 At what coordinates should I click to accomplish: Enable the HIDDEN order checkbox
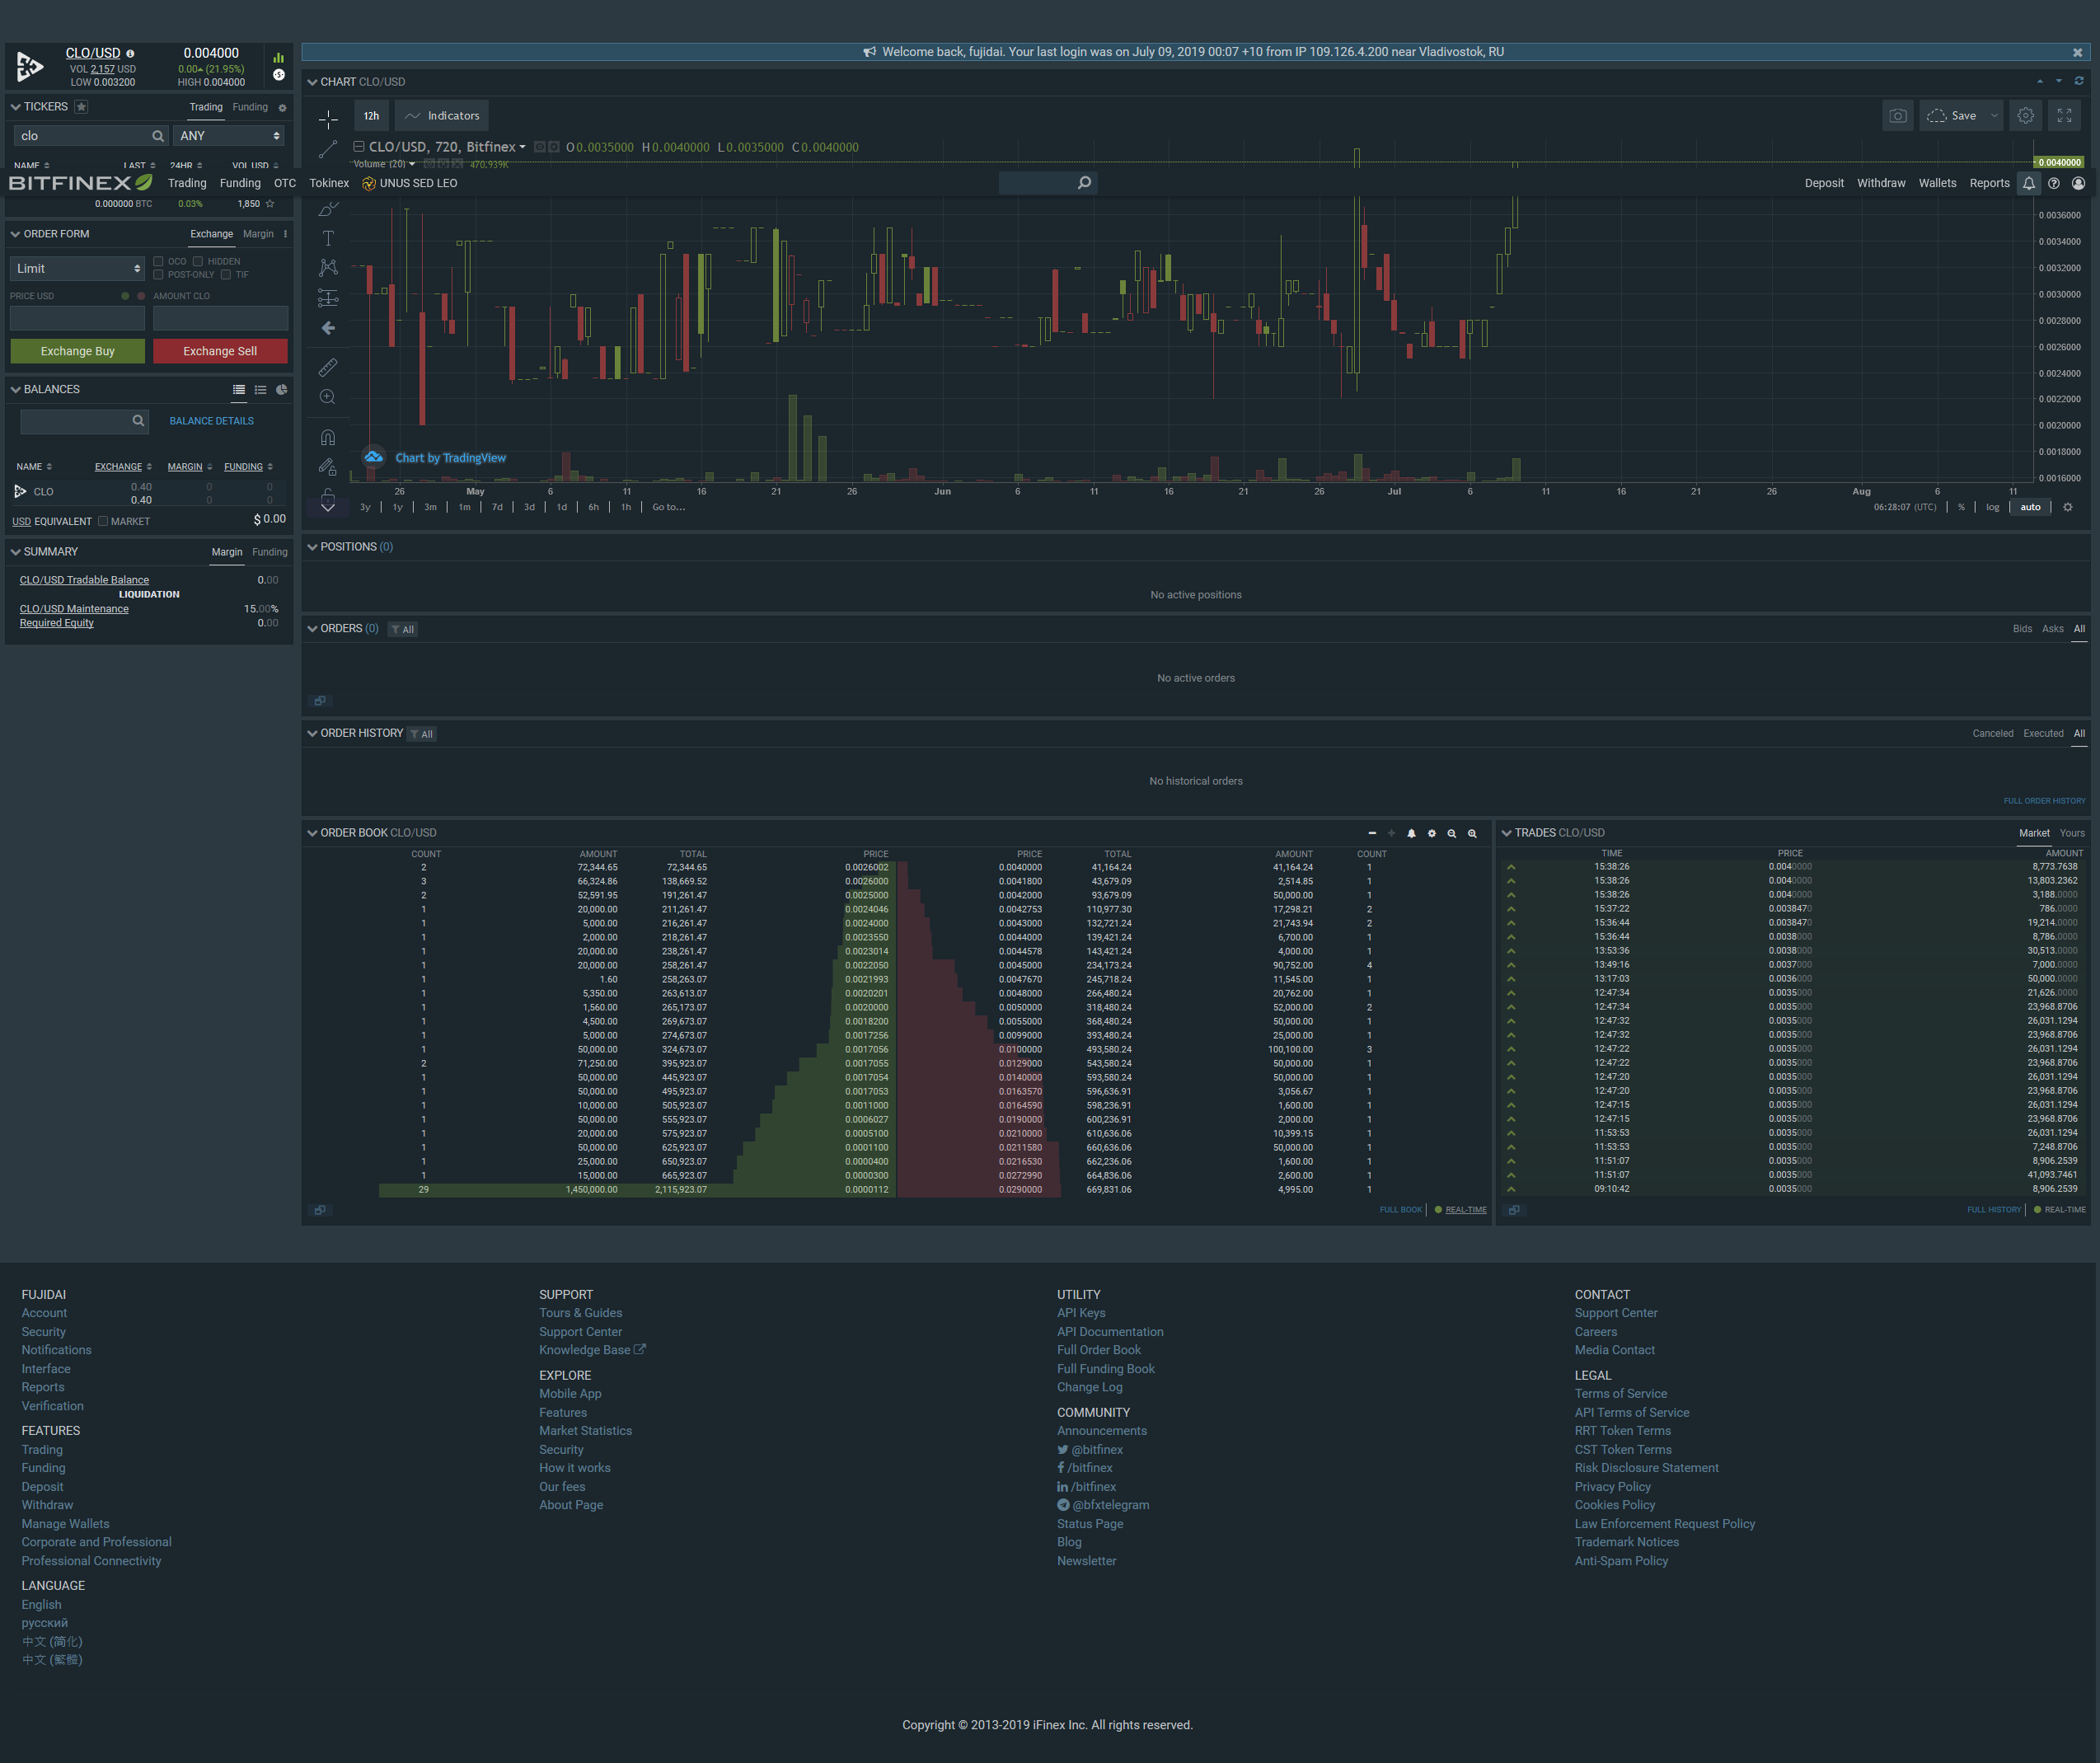pyautogui.click(x=198, y=261)
